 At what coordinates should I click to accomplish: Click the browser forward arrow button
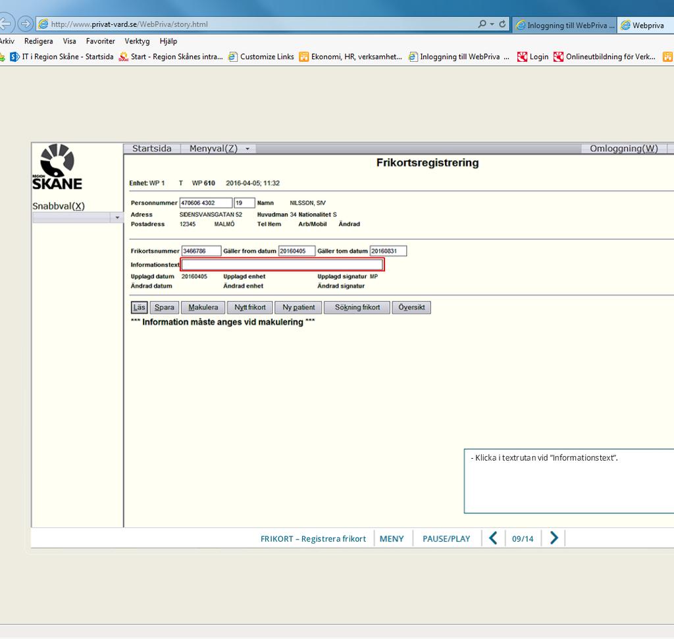coord(26,24)
